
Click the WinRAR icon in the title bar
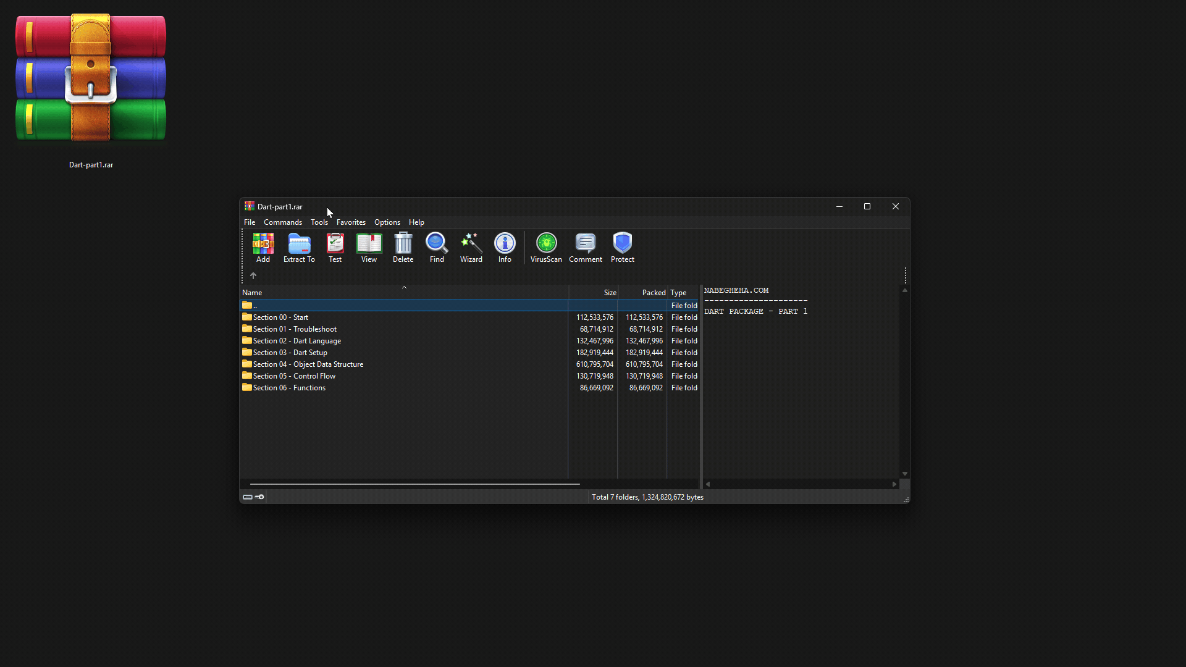pos(250,206)
